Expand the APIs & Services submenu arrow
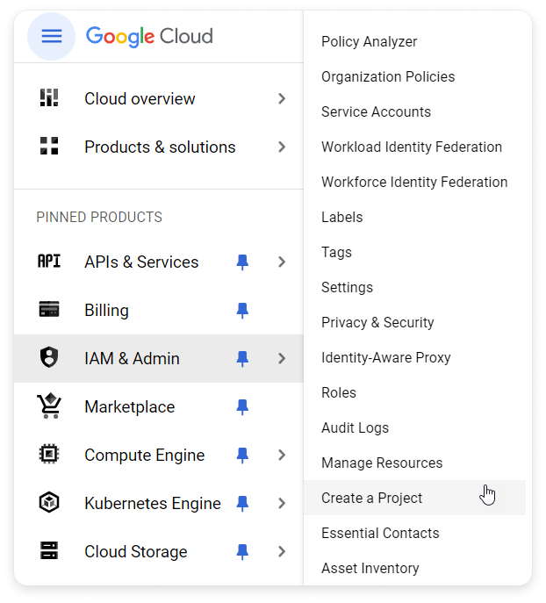546x603 pixels. (282, 262)
